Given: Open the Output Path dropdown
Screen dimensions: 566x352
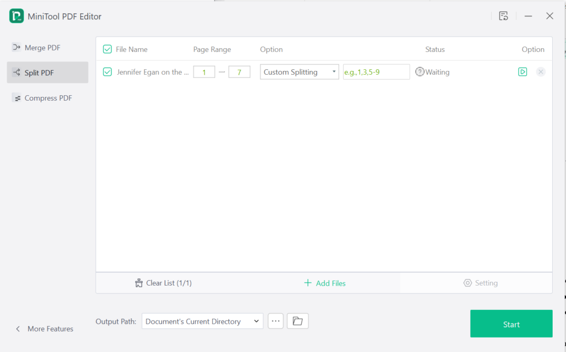Looking at the screenshot, I should (x=202, y=321).
